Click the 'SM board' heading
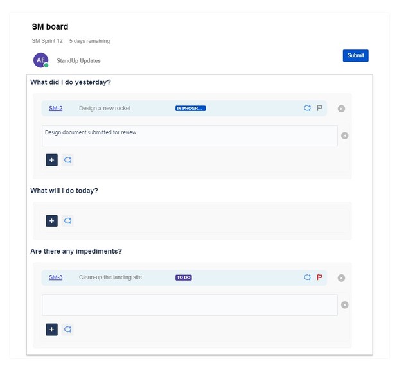The image size is (406, 368). (x=50, y=27)
